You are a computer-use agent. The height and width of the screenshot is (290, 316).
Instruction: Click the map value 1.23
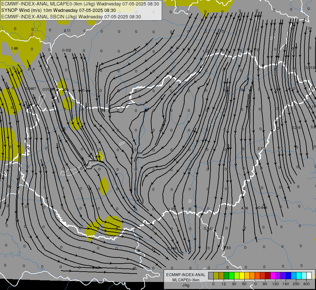[x=172, y=209]
